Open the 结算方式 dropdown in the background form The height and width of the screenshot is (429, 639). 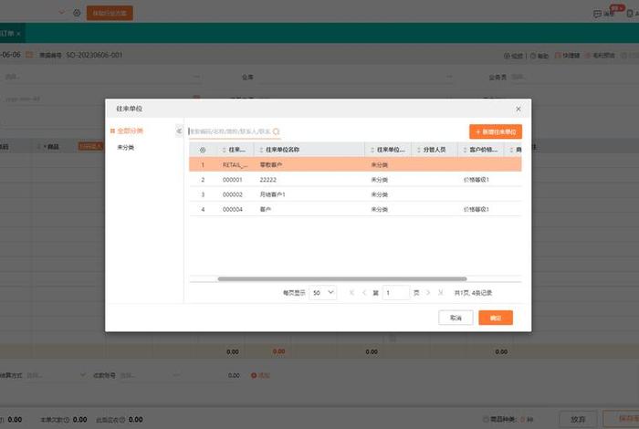point(55,375)
